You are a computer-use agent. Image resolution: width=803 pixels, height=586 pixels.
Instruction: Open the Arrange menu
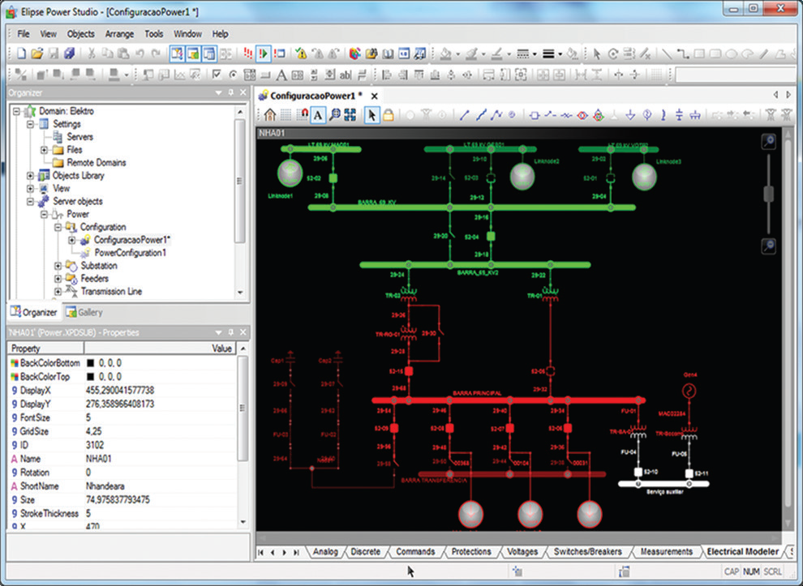(119, 34)
